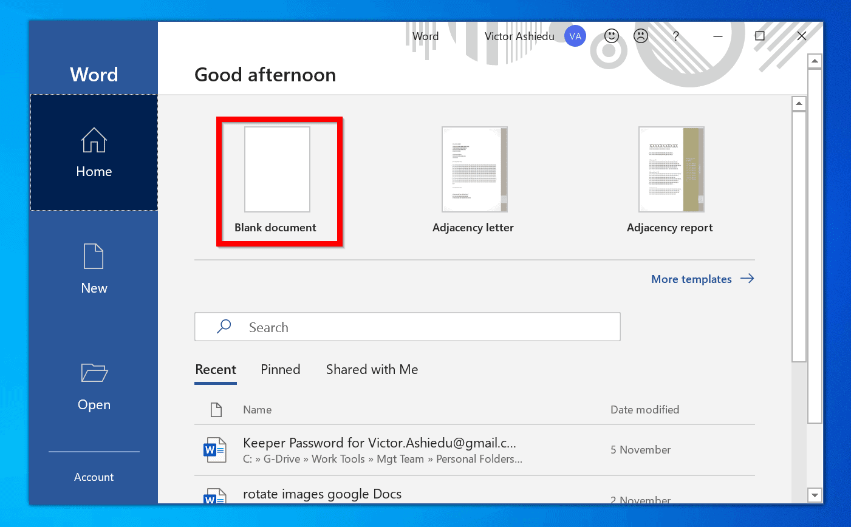Select the Recent tab

point(216,369)
